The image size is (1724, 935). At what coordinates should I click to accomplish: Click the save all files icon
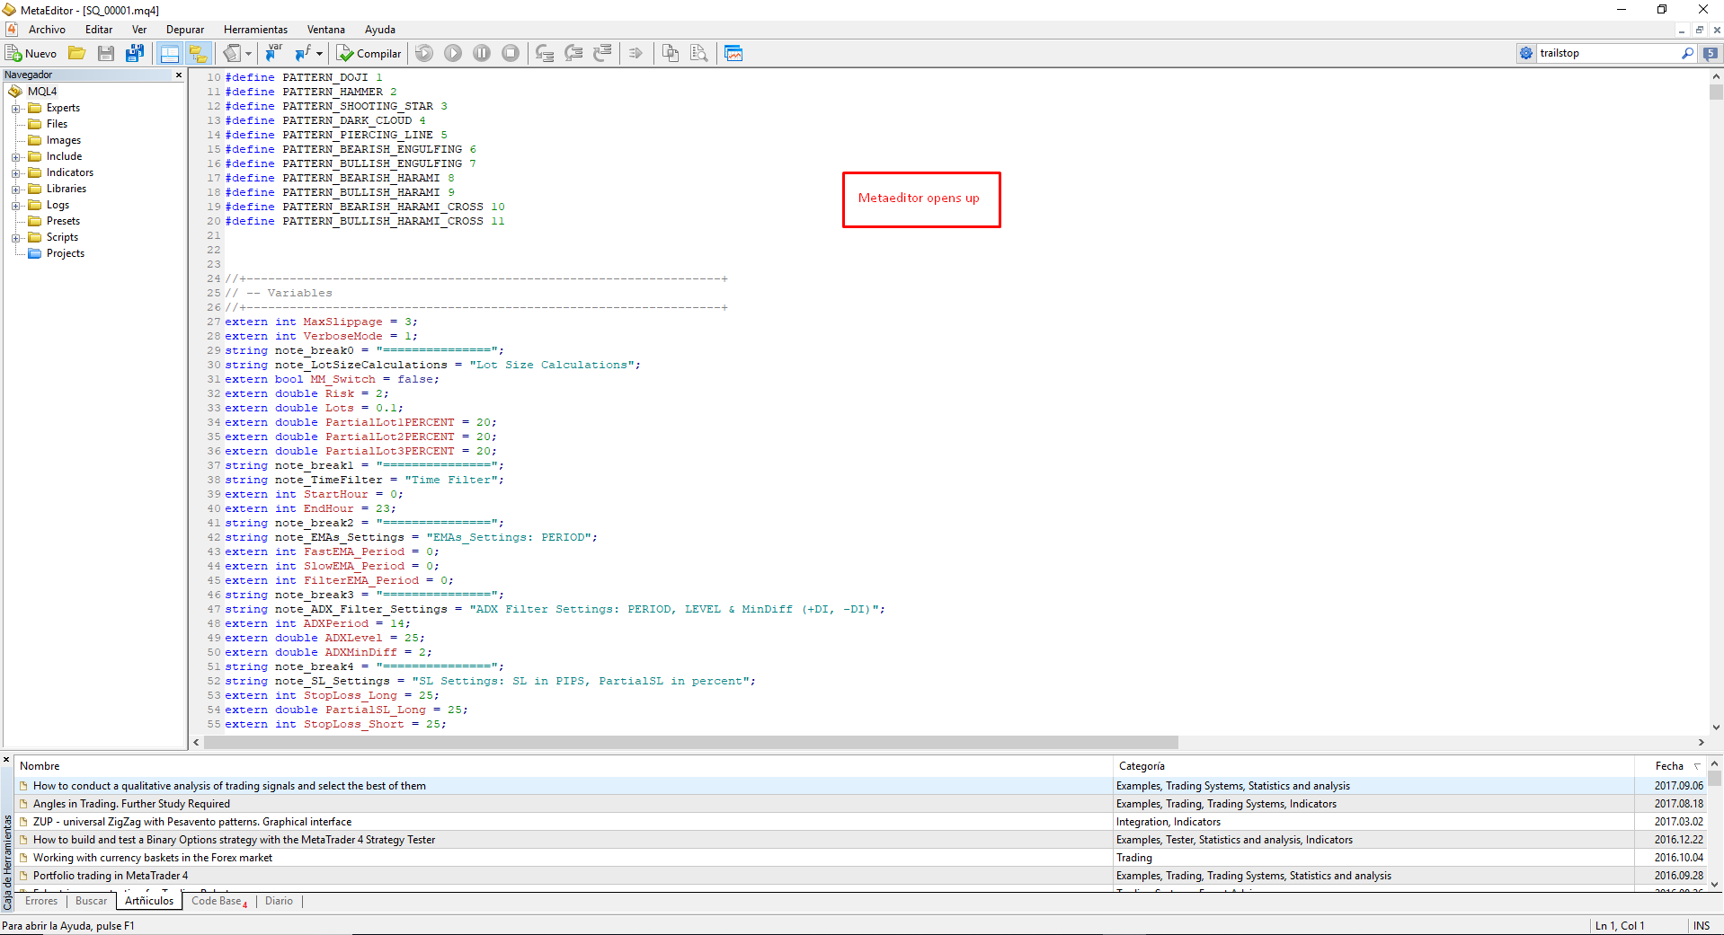coord(135,53)
